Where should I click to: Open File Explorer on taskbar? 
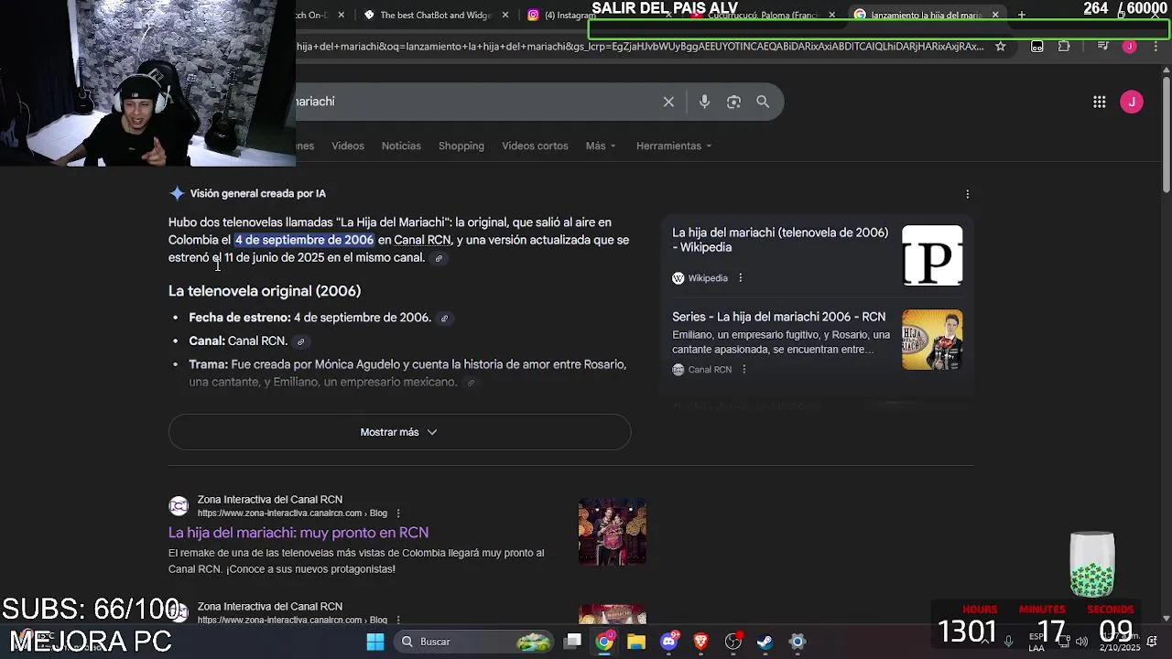636,642
